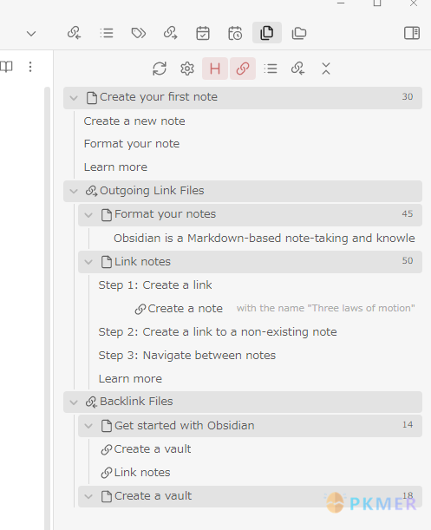Collapse the Create your first note section
This screenshot has height=530, width=431.
coord(74,98)
